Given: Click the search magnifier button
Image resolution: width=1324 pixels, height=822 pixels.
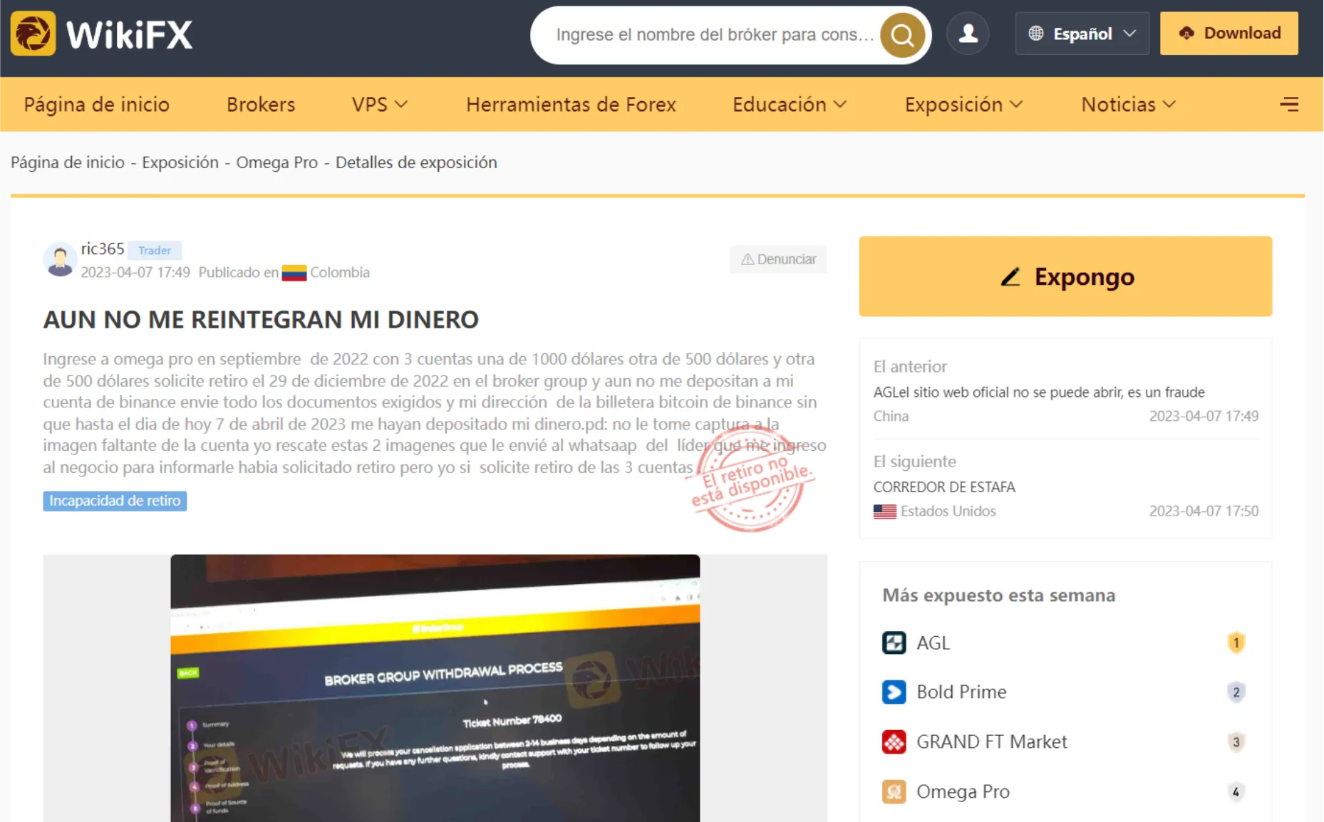Looking at the screenshot, I should (x=902, y=35).
